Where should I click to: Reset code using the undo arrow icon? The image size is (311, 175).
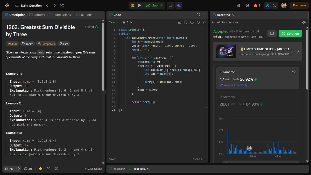(x=198, y=22)
